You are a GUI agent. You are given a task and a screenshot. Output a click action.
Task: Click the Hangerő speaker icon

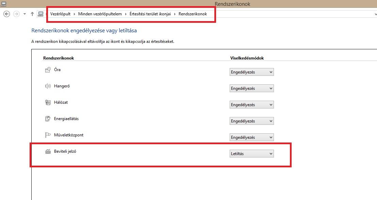(x=48, y=86)
